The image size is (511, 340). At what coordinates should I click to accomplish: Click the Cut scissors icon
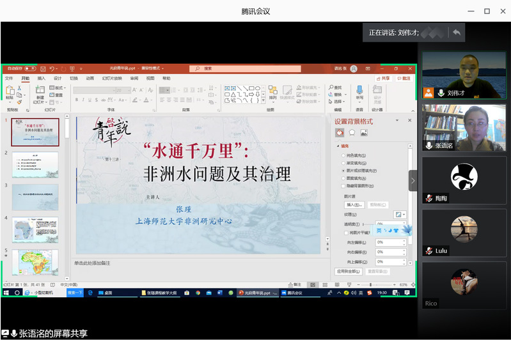(x=19, y=88)
